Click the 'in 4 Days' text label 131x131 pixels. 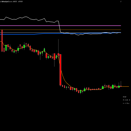126,103
